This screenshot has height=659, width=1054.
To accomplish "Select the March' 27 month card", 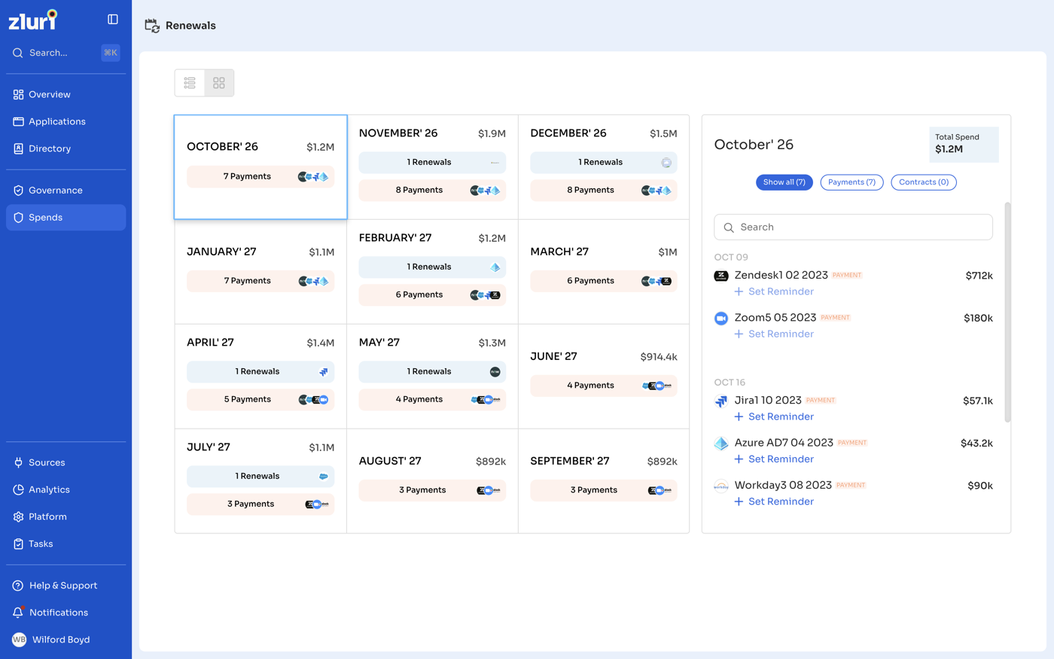I will point(604,272).
